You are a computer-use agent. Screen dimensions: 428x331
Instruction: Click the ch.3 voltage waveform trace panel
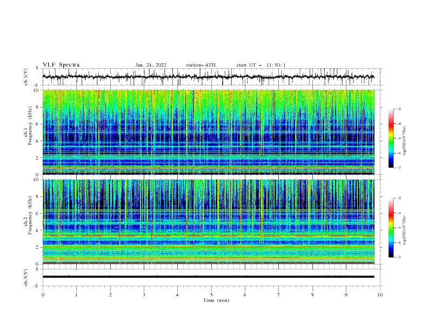point(212,277)
